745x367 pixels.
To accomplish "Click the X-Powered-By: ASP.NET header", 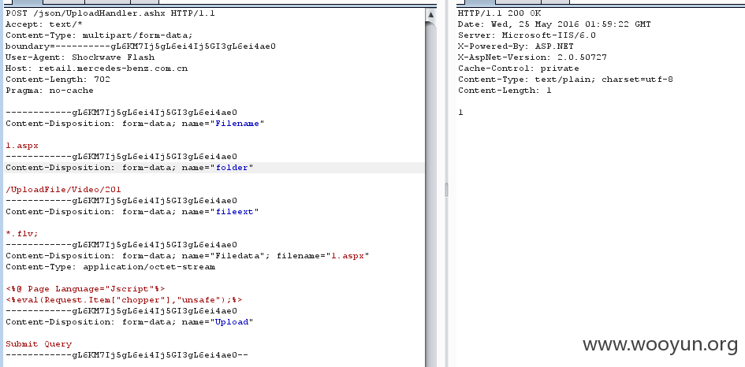I will [x=516, y=46].
